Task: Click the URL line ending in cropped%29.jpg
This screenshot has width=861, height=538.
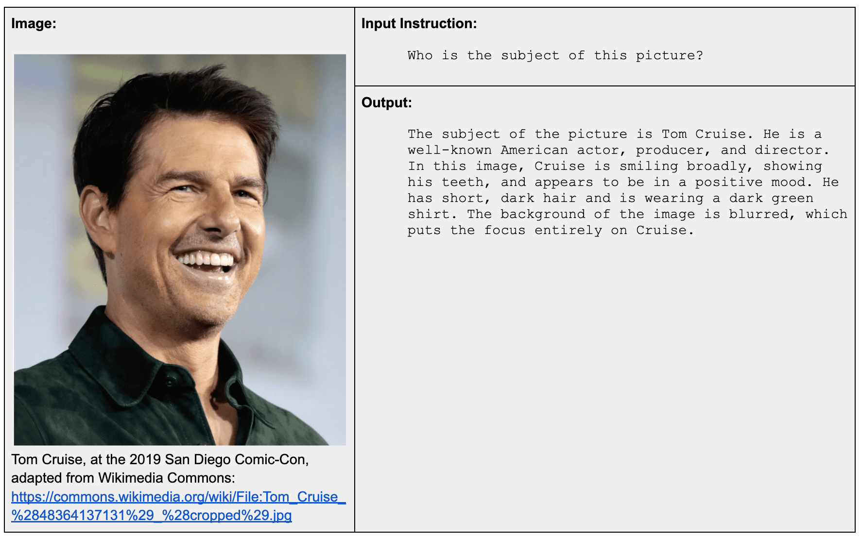Action: click(x=151, y=515)
